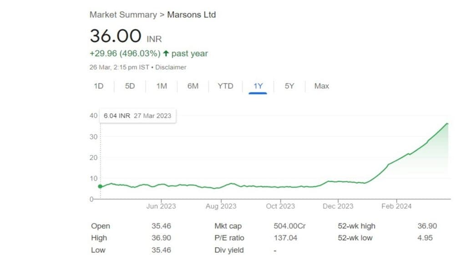This screenshot has width=466, height=262.
Task: Click the chart peak near 36
Action: click(x=447, y=123)
